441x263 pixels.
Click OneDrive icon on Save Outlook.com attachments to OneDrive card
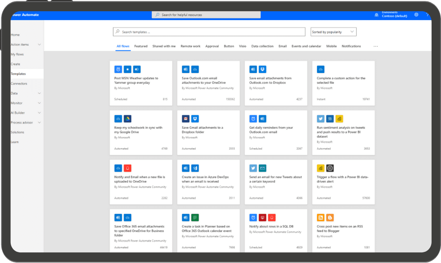pyautogui.click(x=195, y=69)
